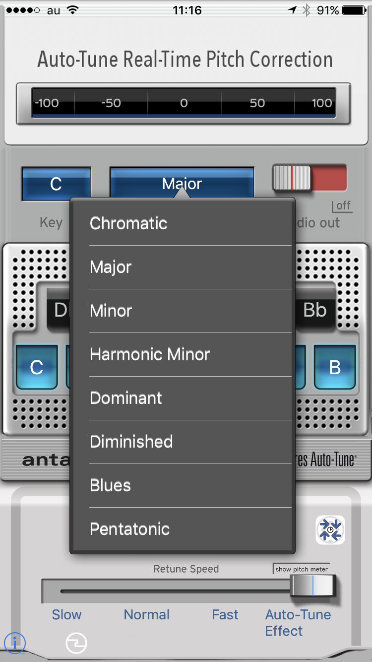Tap the Slow retune speed label
This screenshot has height=662, width=372.
point(66,614)
